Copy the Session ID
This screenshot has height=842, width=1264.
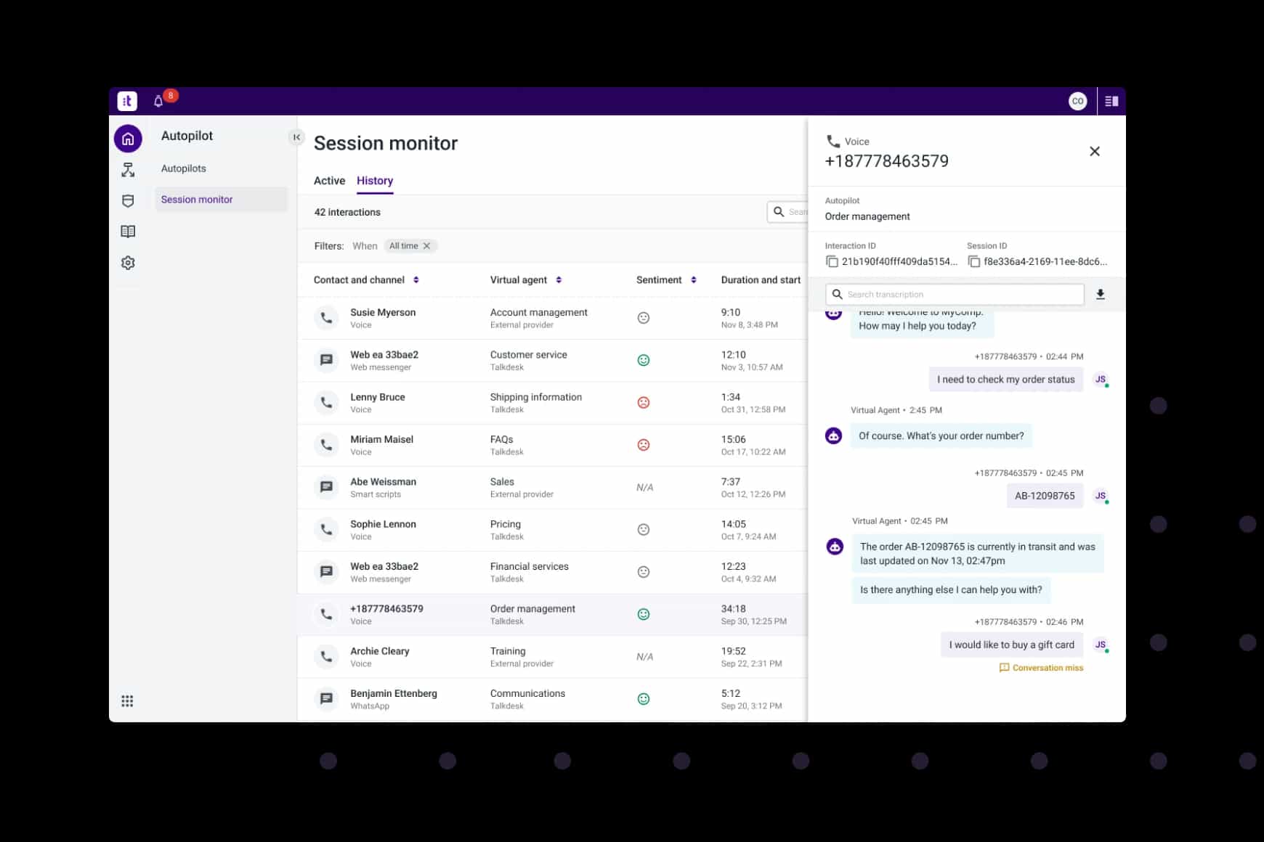[x=974, y=262]
